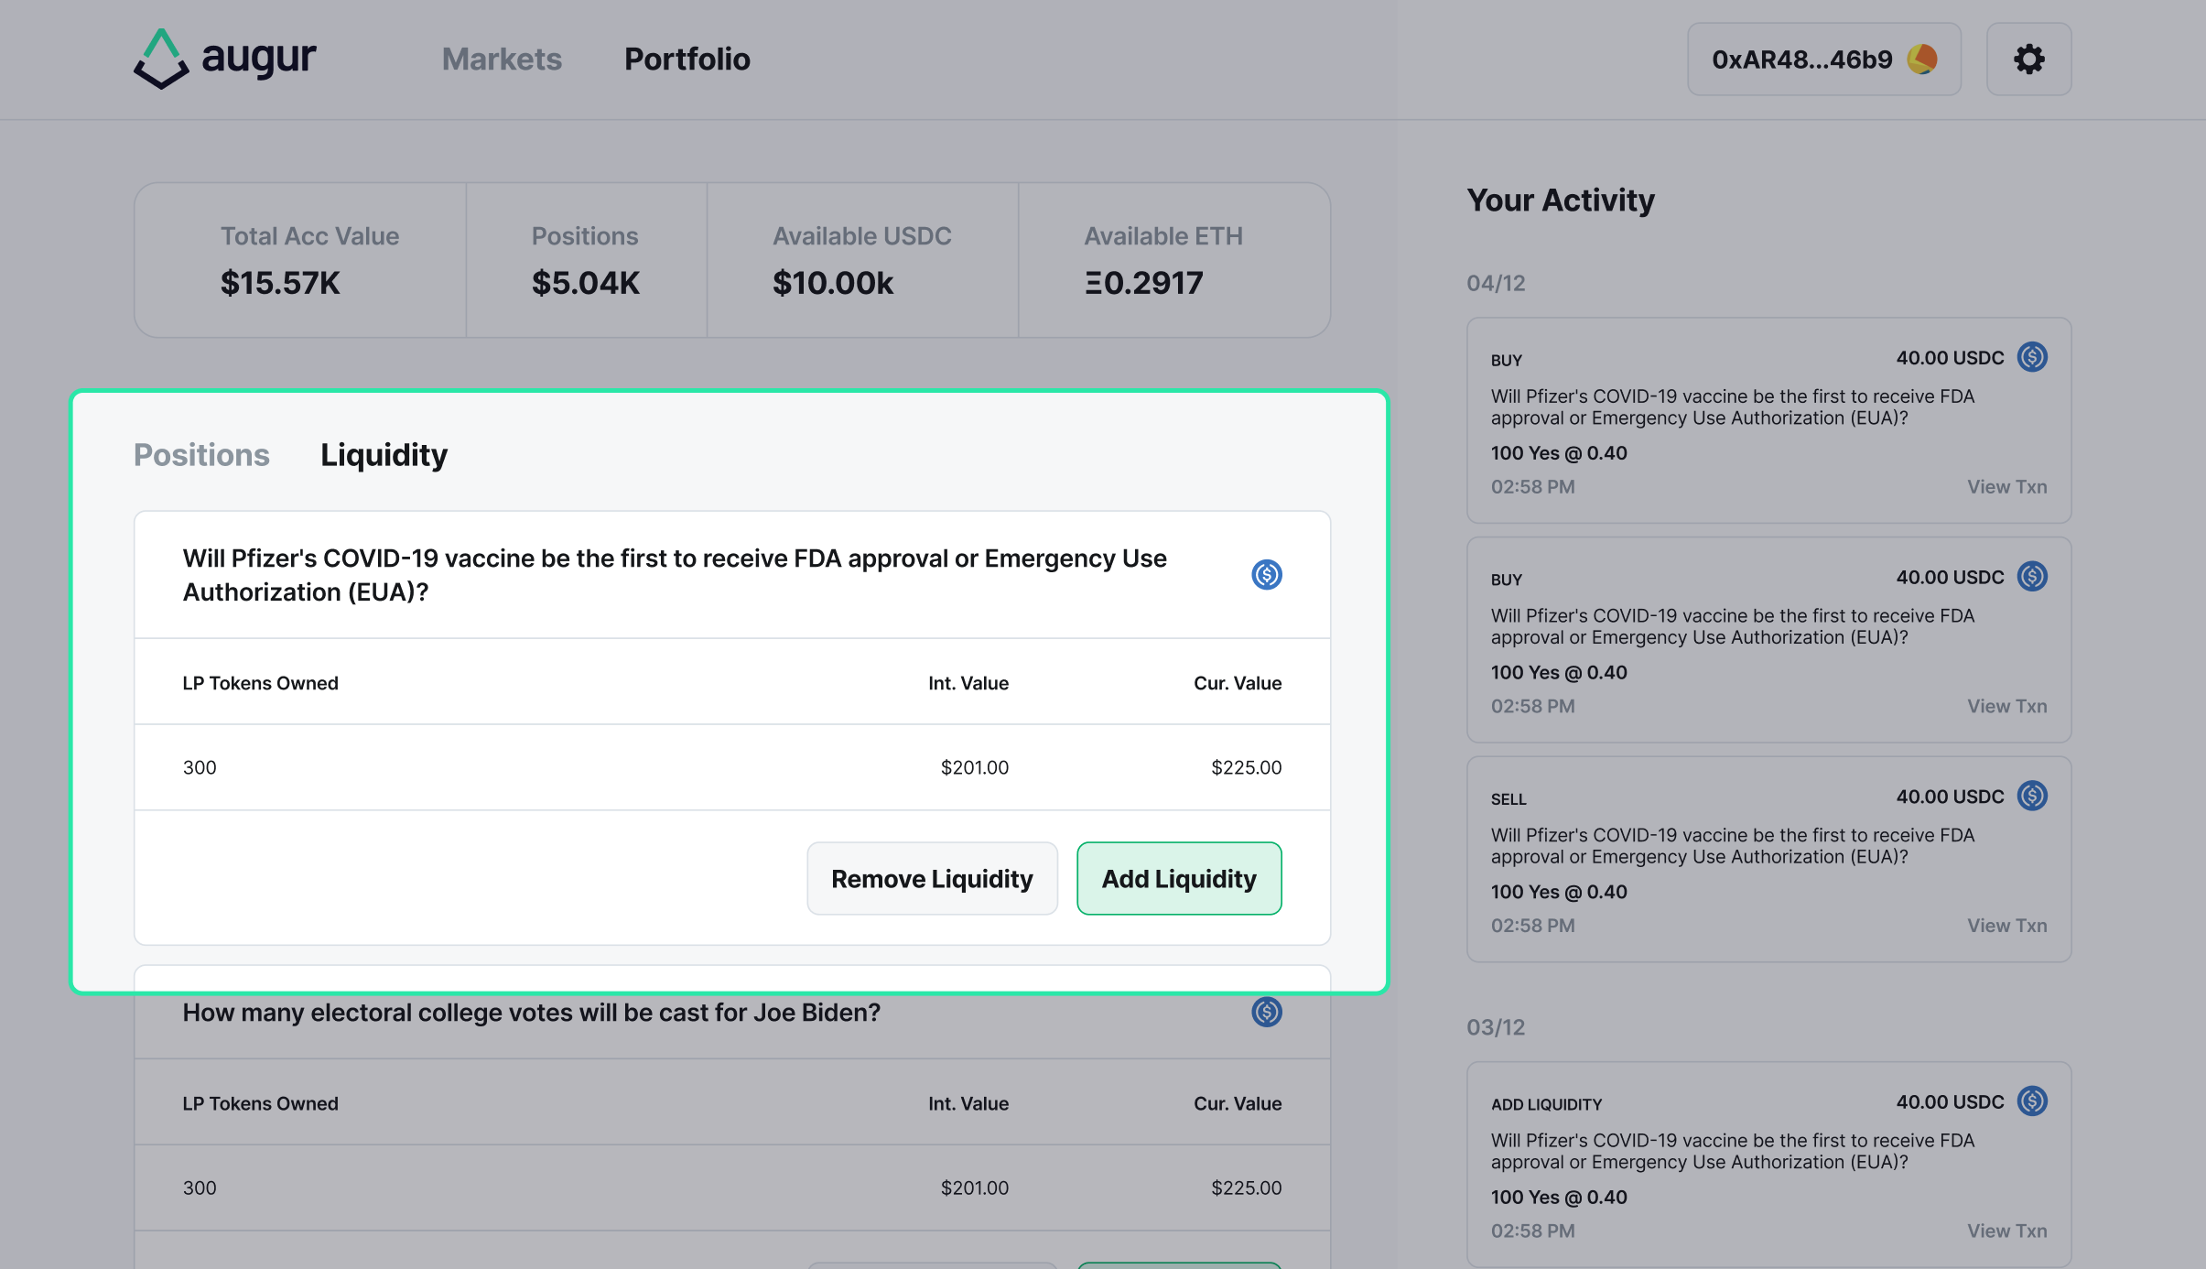Click the 04/12 activity date
The image size is (2206, 1269).
[x=1496, y=283]
